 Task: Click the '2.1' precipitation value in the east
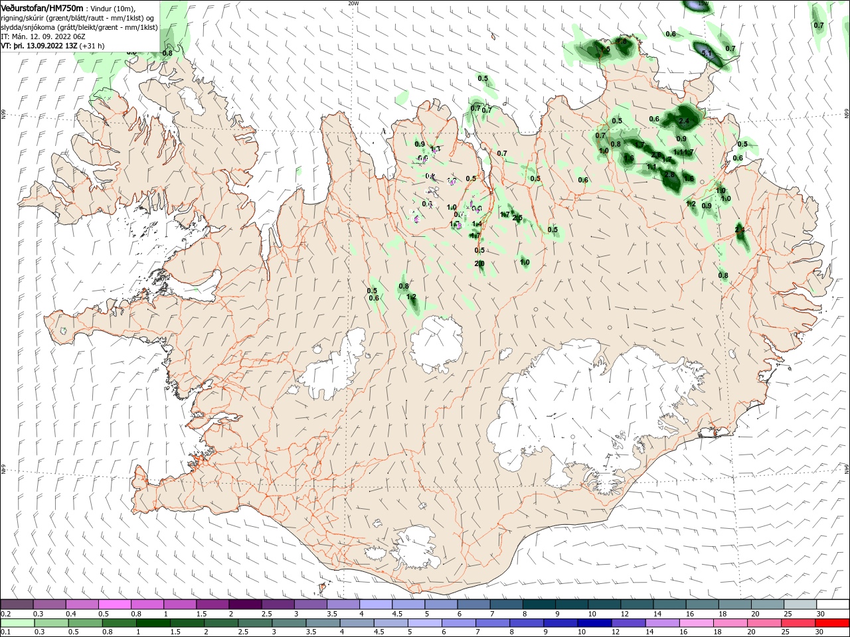coord(740,230)
